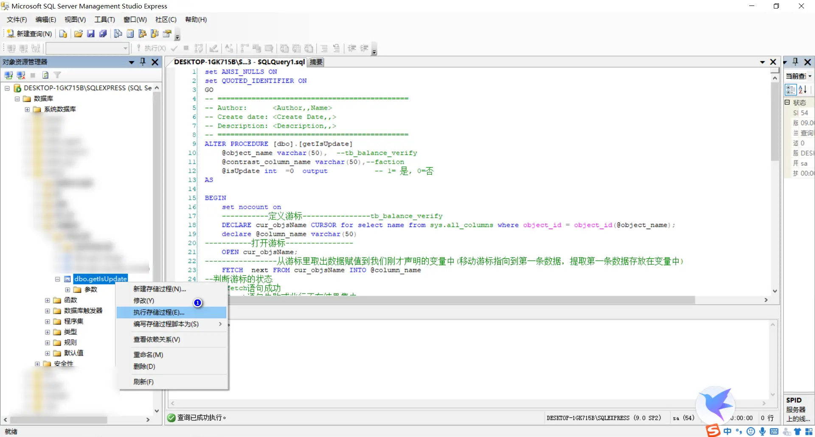
Task: Click the editor horizontal scrollbar thumb
Action: click(462, 300)
